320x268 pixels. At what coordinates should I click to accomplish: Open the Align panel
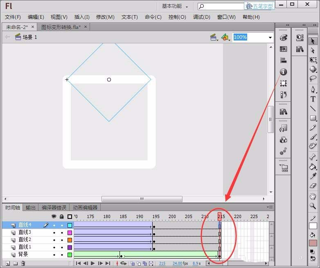click(283, 60)
